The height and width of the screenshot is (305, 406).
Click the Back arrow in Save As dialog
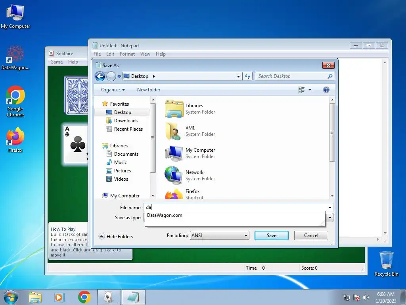click(x=100, y=76)
